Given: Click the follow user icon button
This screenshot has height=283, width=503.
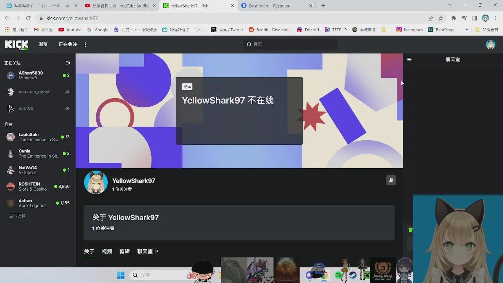Looking at the screenshot, I should (x=391, y=180).
